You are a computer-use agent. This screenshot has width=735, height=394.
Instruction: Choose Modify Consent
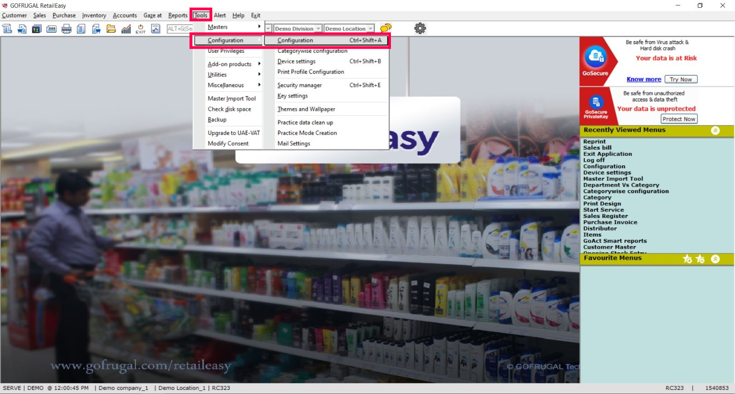228,144
